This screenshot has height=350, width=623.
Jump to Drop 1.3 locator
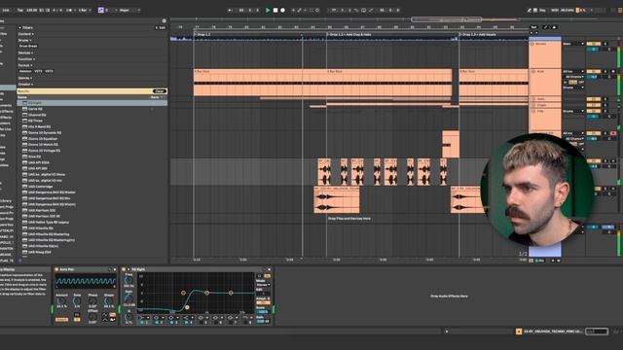coord(478,35)
